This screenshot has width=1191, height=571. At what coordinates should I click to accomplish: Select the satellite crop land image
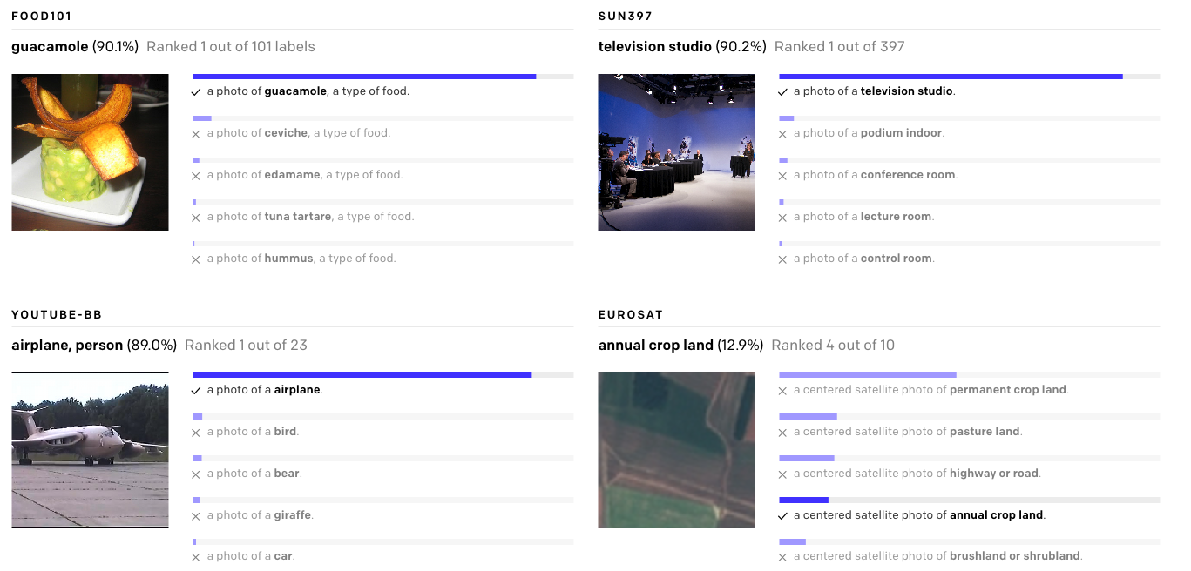676,450
